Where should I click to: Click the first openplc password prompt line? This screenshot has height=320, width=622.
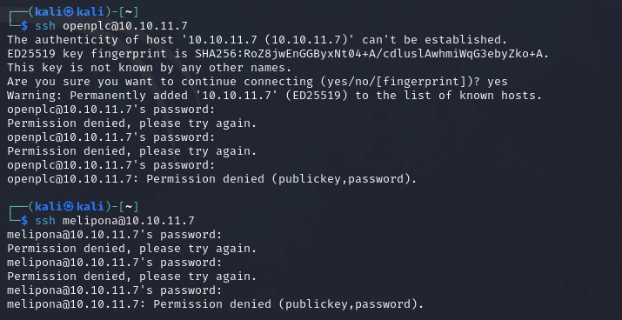(x=111, y=110)
